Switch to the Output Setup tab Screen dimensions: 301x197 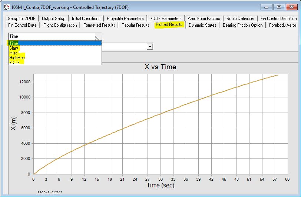tap(54, 18)
